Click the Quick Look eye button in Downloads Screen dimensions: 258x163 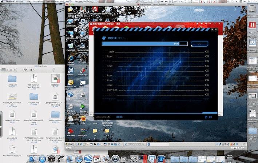point(25,70)
